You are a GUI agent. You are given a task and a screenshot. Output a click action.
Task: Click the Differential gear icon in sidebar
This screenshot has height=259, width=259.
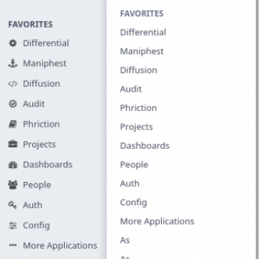pos(13,43)
